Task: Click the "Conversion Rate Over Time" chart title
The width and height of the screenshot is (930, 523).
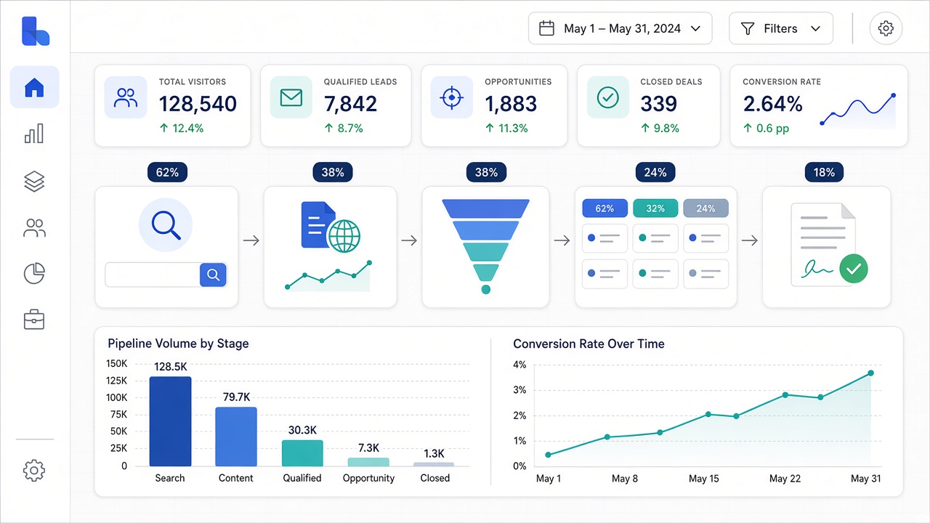Action: [x=589, y=344]
